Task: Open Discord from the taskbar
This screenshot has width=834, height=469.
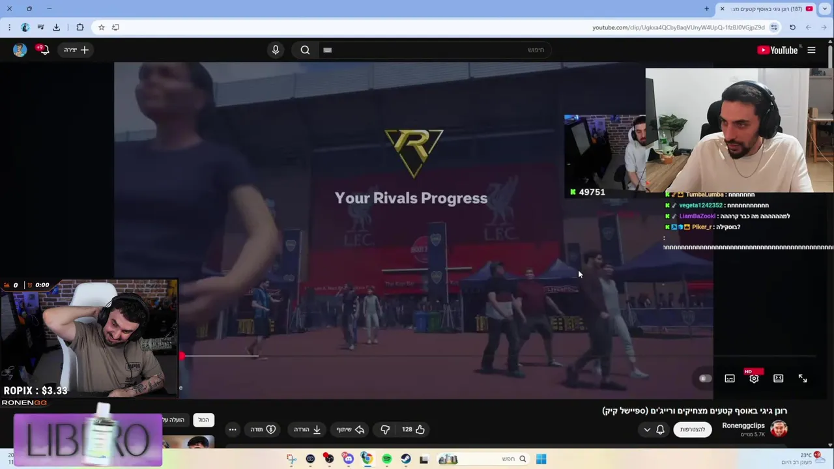Action: (x=348, y=459)
